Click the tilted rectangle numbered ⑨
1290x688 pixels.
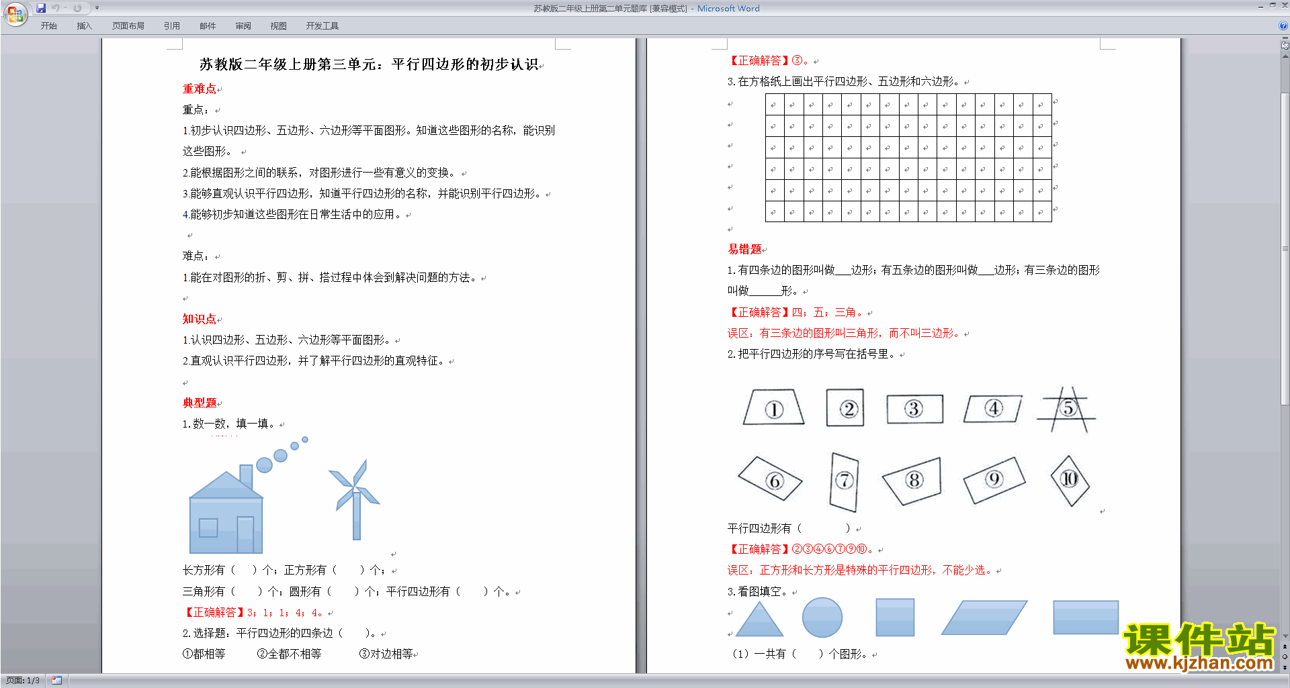pyautogui.click(x=994, y=479)
